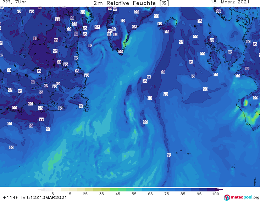
Task: Click the date "18. Maerz 2021"
Action: point(230,2)
